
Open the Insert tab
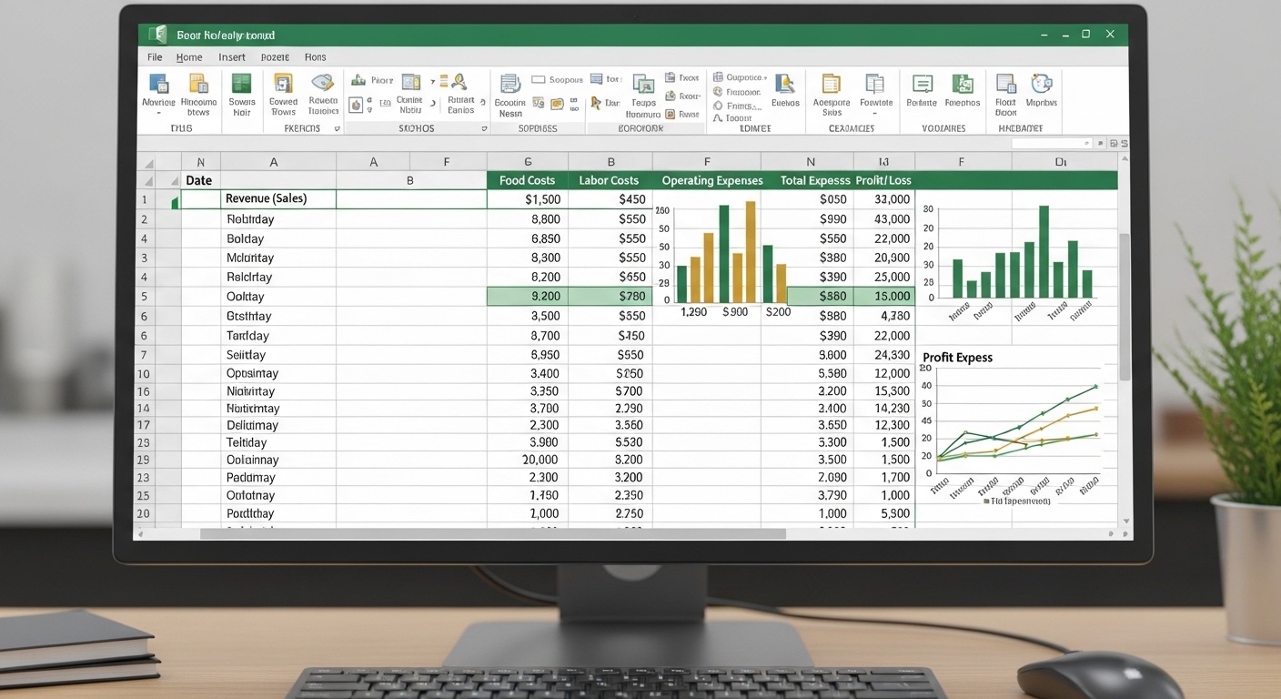click(232, 57)
